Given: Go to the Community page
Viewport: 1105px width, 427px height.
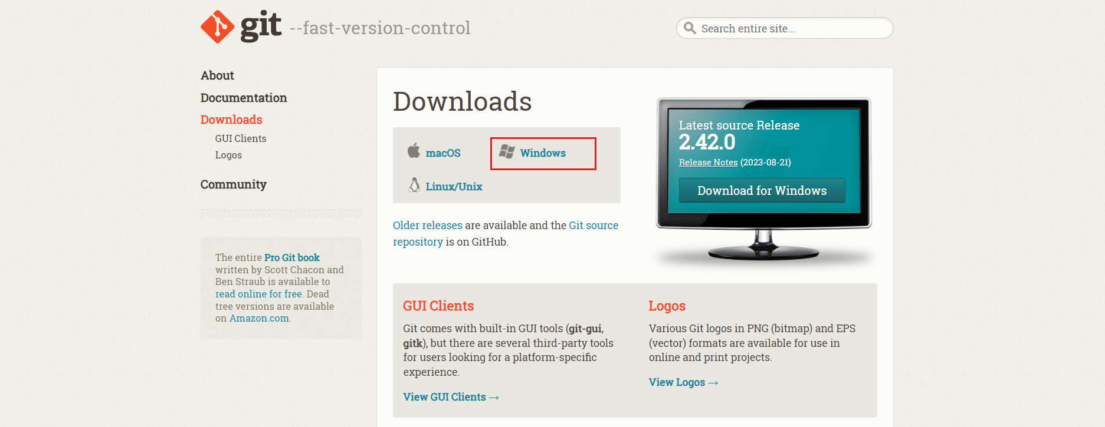Looking at the screenshot, I should [x=233, y=184].
